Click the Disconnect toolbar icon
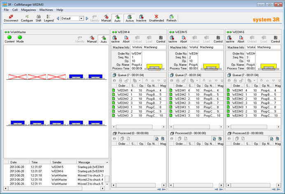Image resolution: width=285 pixels, height=194 pixels. coord(11,18)
